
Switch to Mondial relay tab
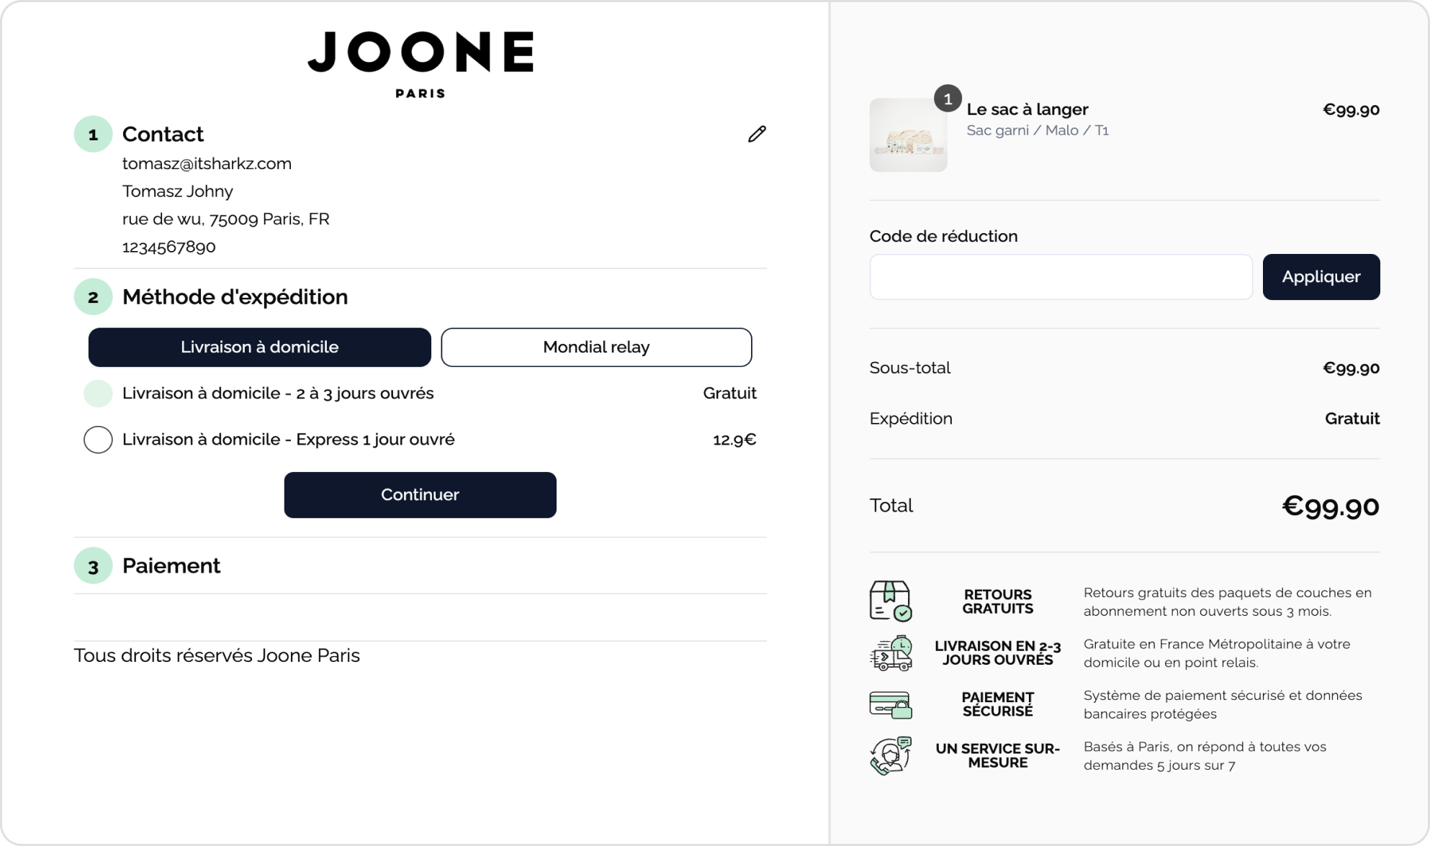(596, 347)
